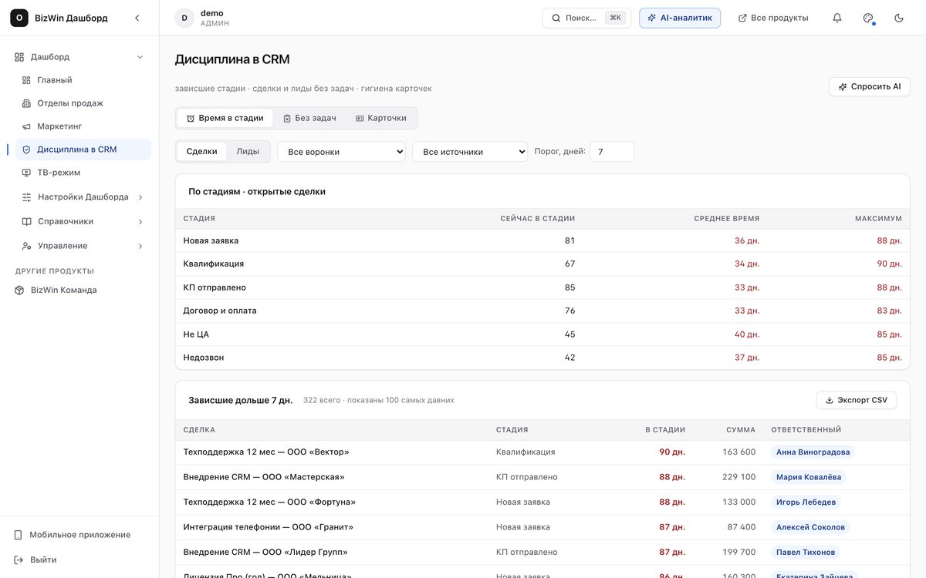
Task: Click the Сумма column header
Action: 741,430
